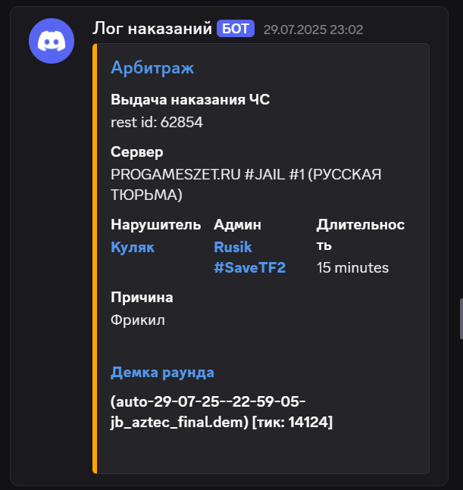
Task: Click the Выдача наказания ЧС heading
Action: [190, 100]
